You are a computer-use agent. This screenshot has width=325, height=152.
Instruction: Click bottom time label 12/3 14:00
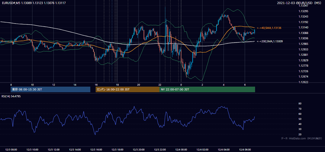coord(75,150)
